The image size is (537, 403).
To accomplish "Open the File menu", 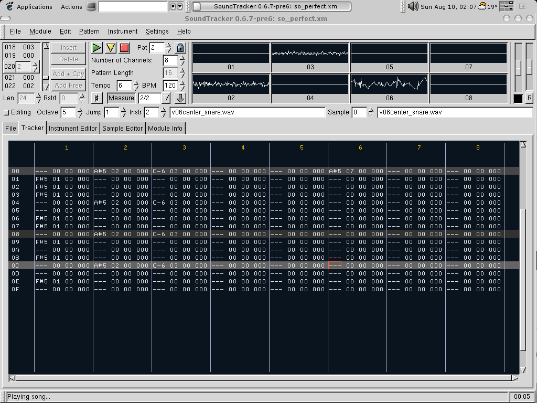I will [x=15, y=31].
